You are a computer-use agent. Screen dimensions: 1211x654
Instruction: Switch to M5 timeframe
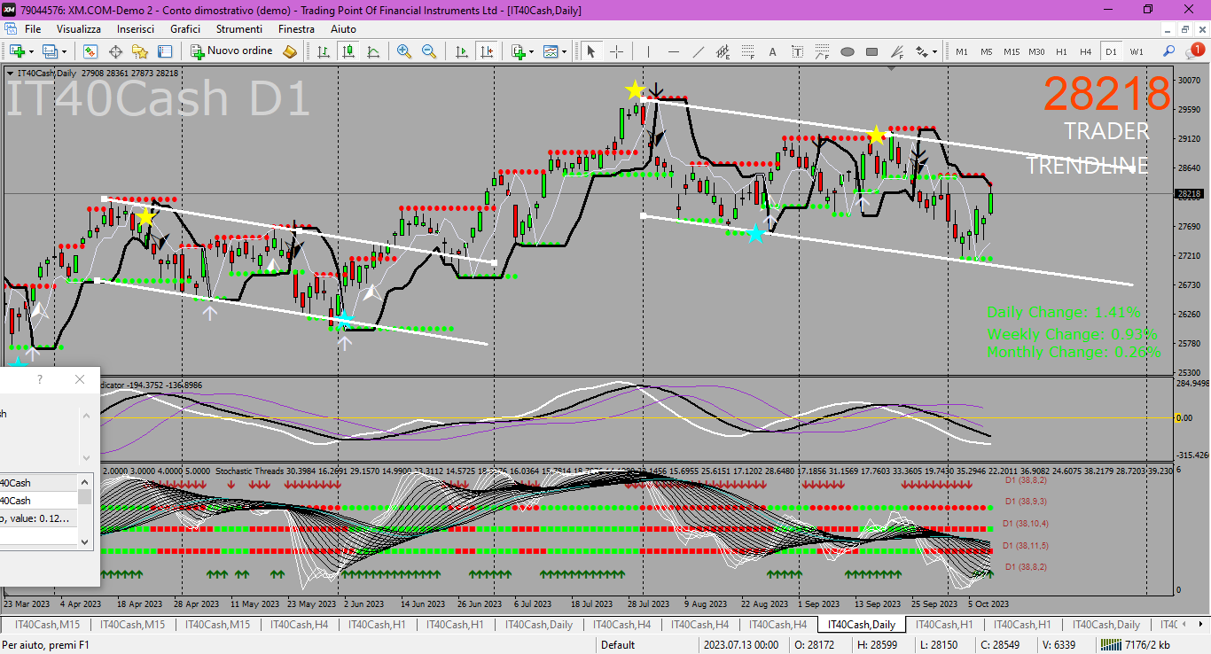(x=987, y=51)
